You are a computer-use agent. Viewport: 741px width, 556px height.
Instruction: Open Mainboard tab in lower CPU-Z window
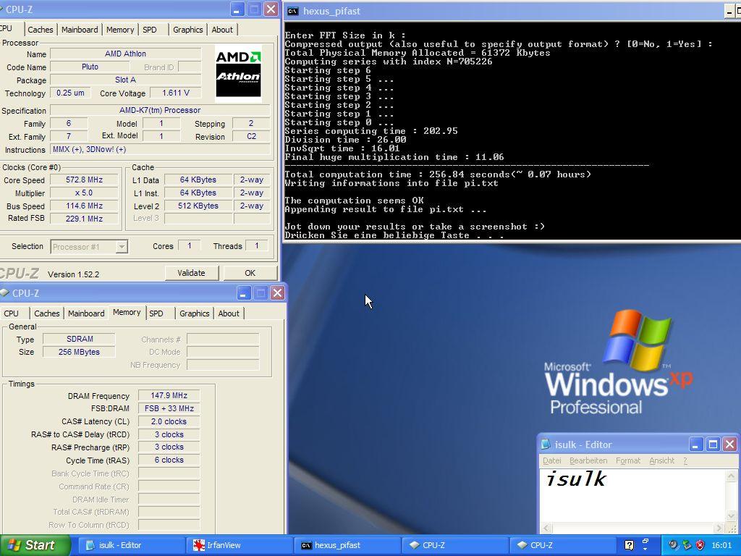coord(86,313)
